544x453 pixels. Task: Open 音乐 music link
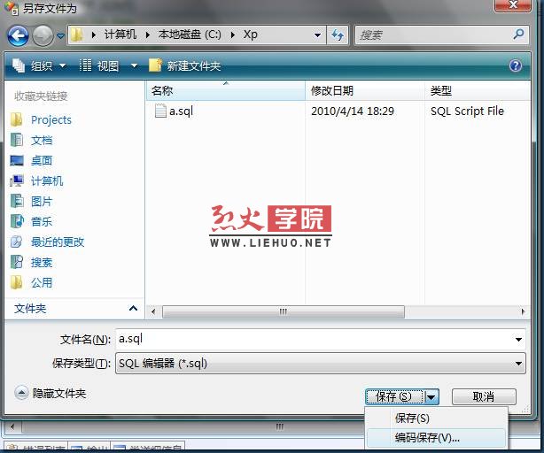pyautogui.click(x=42, y=222)
